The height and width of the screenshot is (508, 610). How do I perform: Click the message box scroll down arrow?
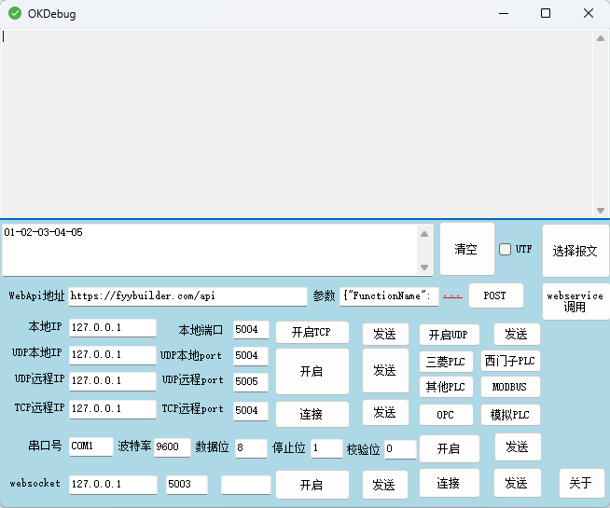tap(424, 268)
